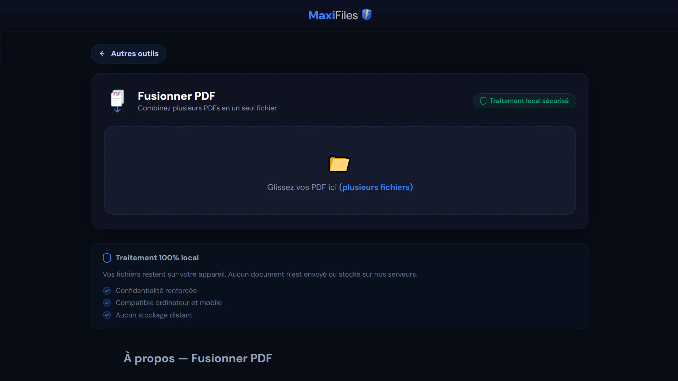Click 'À propos — Fusionner PDF' heading
Image resolution: width=678 pixels, height=381 pixels.
click(x=198, y=358)
